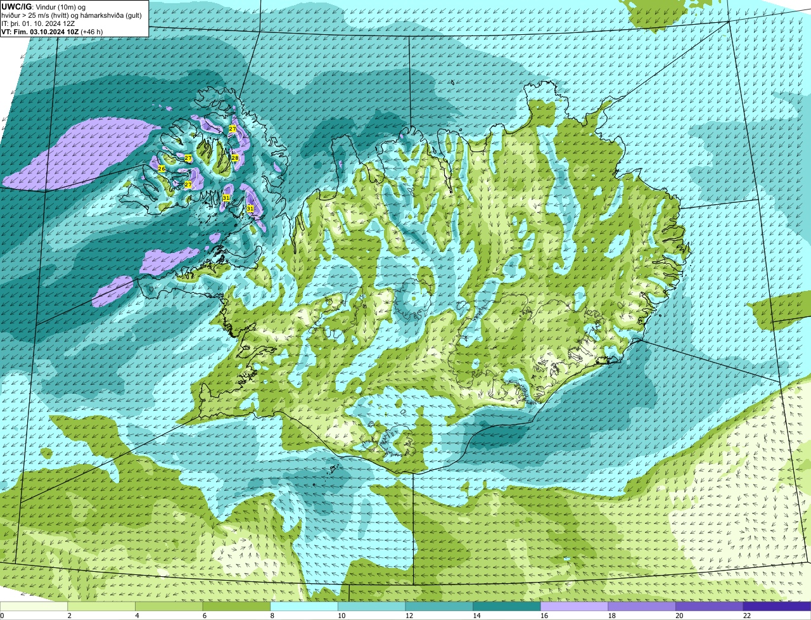Click the yellow gust label 26
Screen dimensions: 811x620
[162, 169]
